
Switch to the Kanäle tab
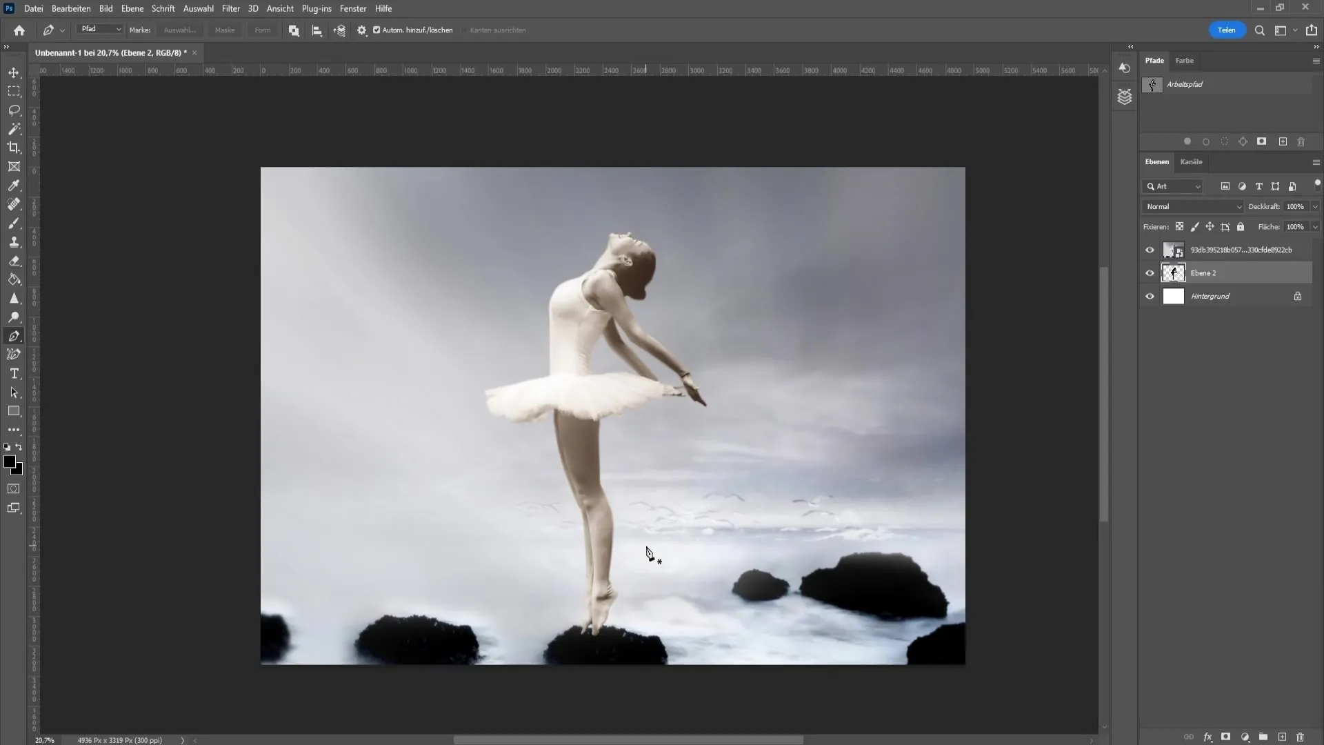[1191, 162]
